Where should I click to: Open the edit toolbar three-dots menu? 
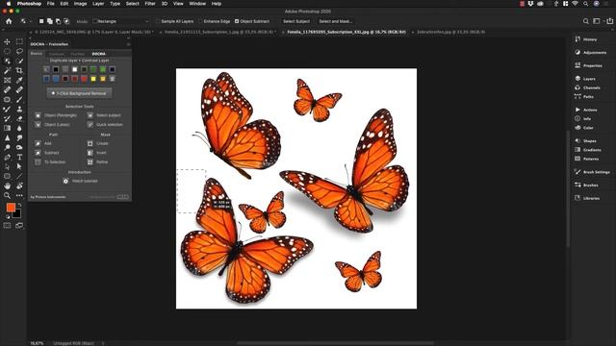pos(19,195)
